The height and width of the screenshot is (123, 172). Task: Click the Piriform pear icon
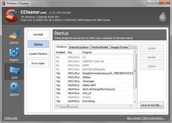pyautogui.click(x=163, y=16)
